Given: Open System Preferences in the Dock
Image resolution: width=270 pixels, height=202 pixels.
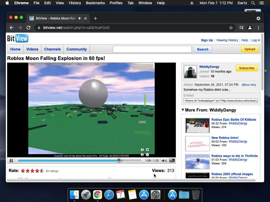Looking at the screenshot, I should pyautogui.click(x=156, y=195).
